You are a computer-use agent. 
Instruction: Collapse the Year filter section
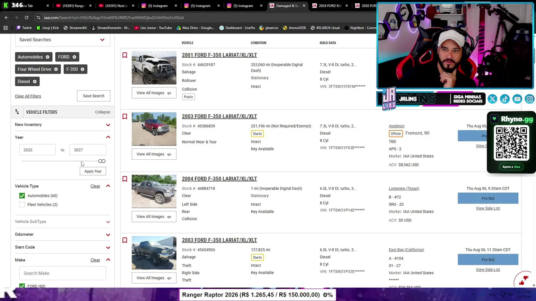click(108, 137)
